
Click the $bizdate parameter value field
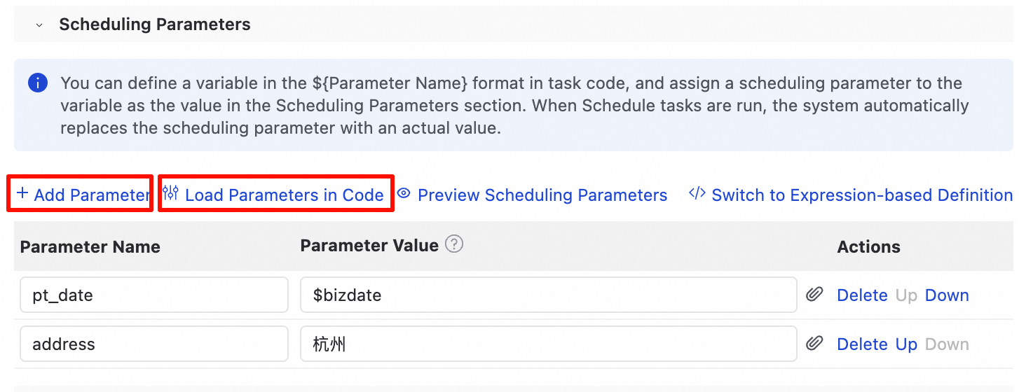tap(548, 295)
